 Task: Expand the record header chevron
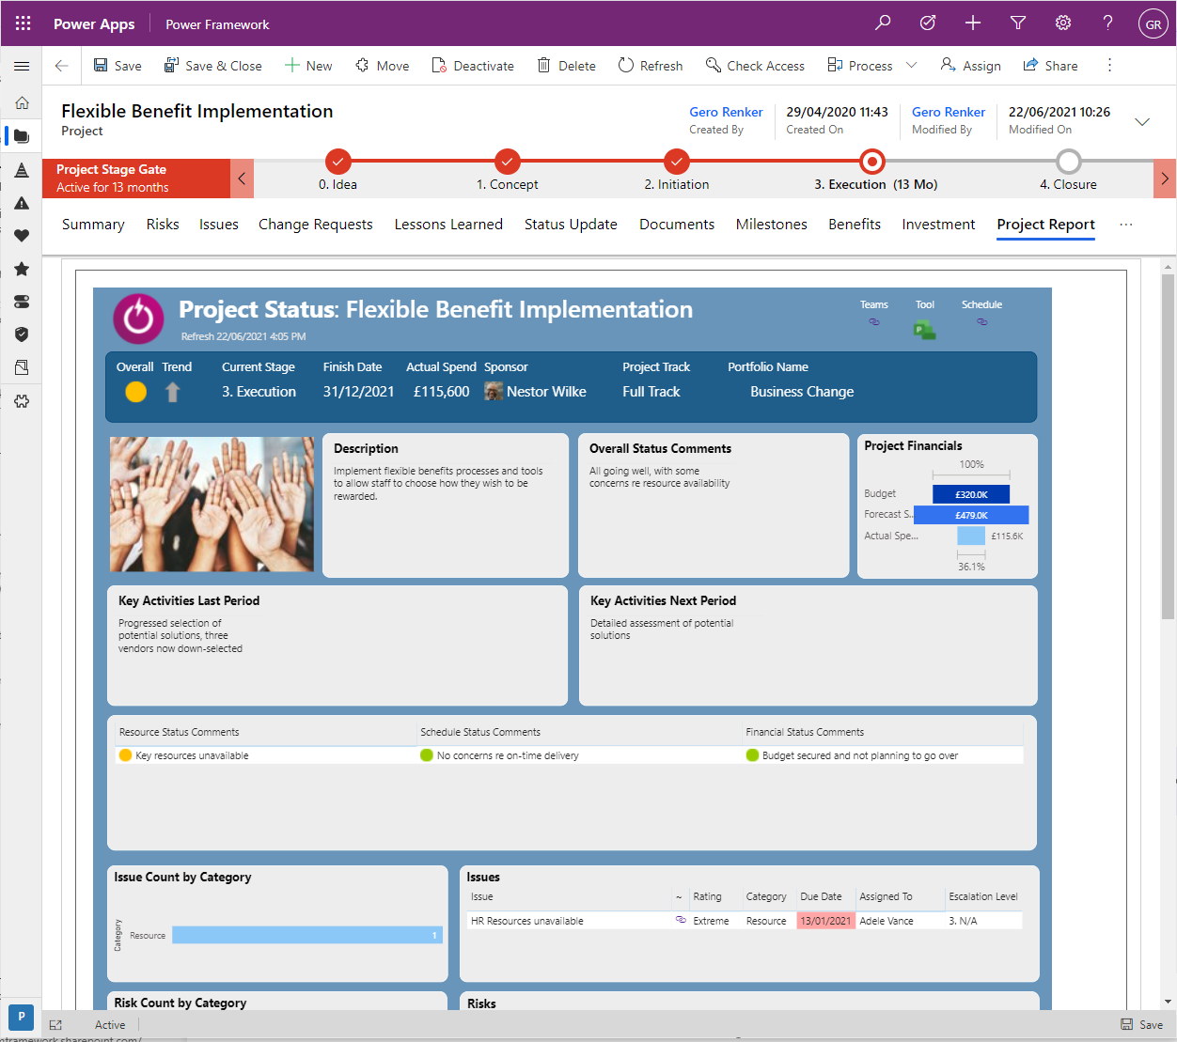1142,122
